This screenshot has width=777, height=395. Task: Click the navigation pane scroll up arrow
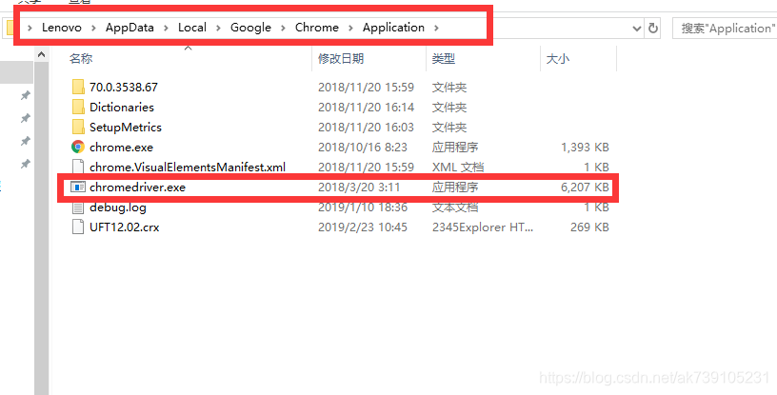pos(42,54)
